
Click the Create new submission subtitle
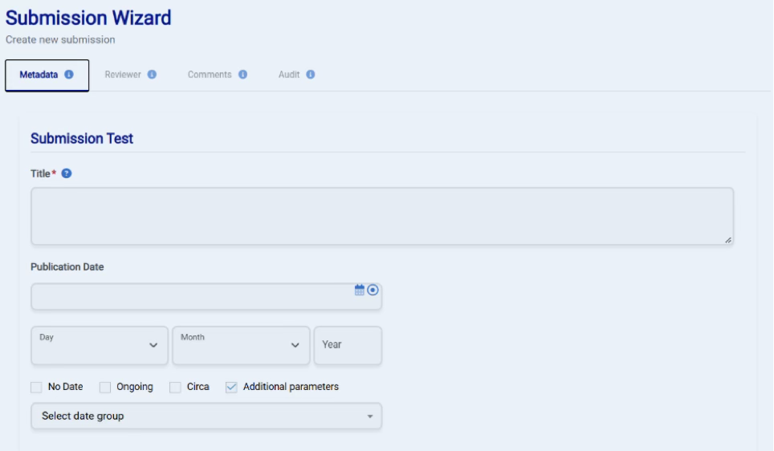(60, 40)
